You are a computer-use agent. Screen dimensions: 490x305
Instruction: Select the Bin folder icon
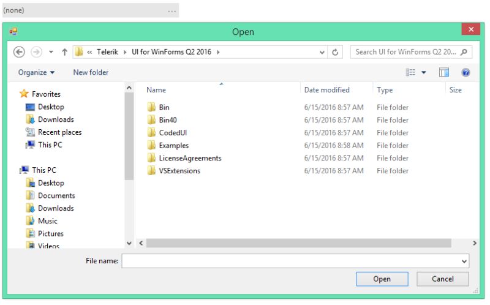[151, 107]
